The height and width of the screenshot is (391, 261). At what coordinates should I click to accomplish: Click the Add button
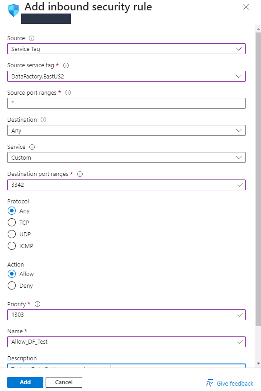25,382
